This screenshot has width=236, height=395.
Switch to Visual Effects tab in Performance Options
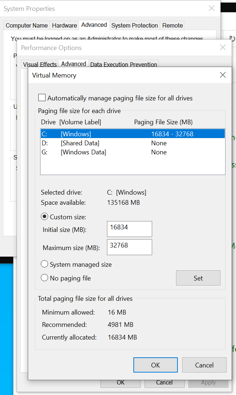[x=40, y=64]
